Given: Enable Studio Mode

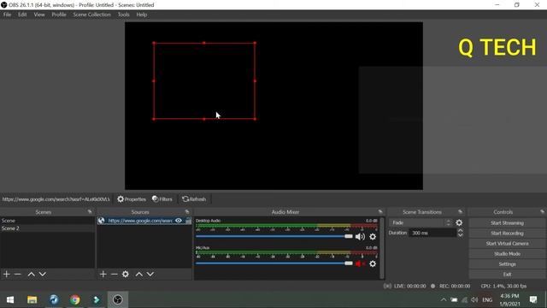Looking at the screenshot, I should click(507, 254).
